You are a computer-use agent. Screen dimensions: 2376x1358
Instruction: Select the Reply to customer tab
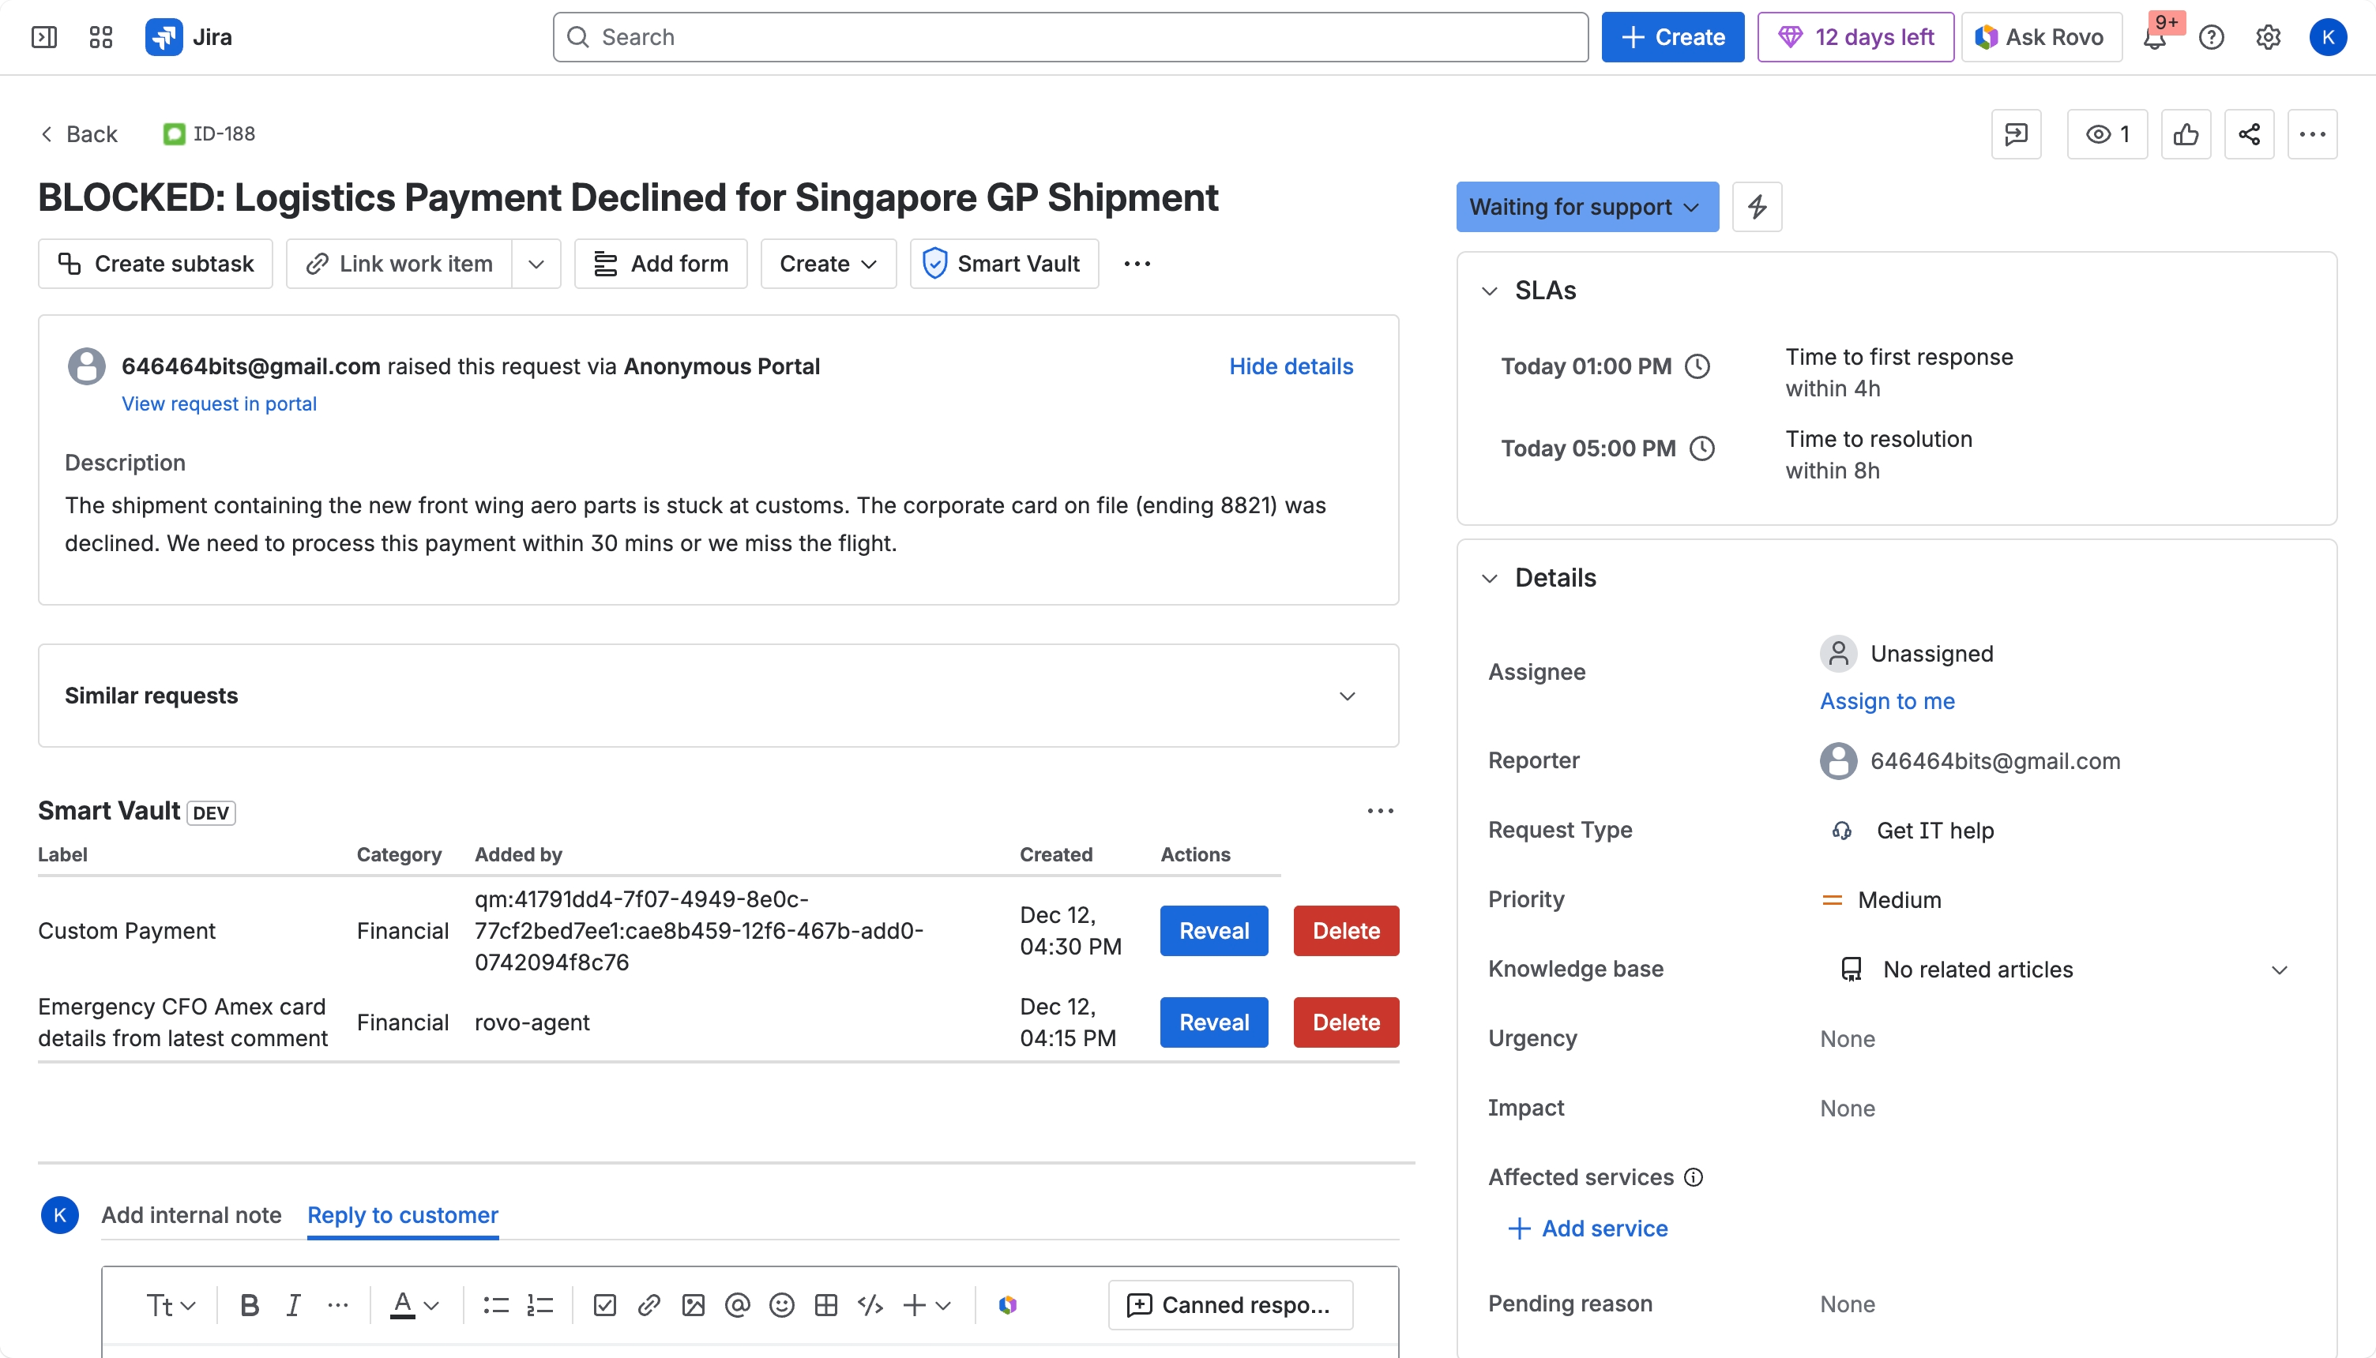(402, 1214)
